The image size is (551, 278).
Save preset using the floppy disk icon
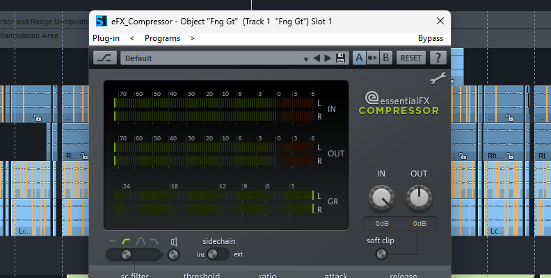(340, 58)
